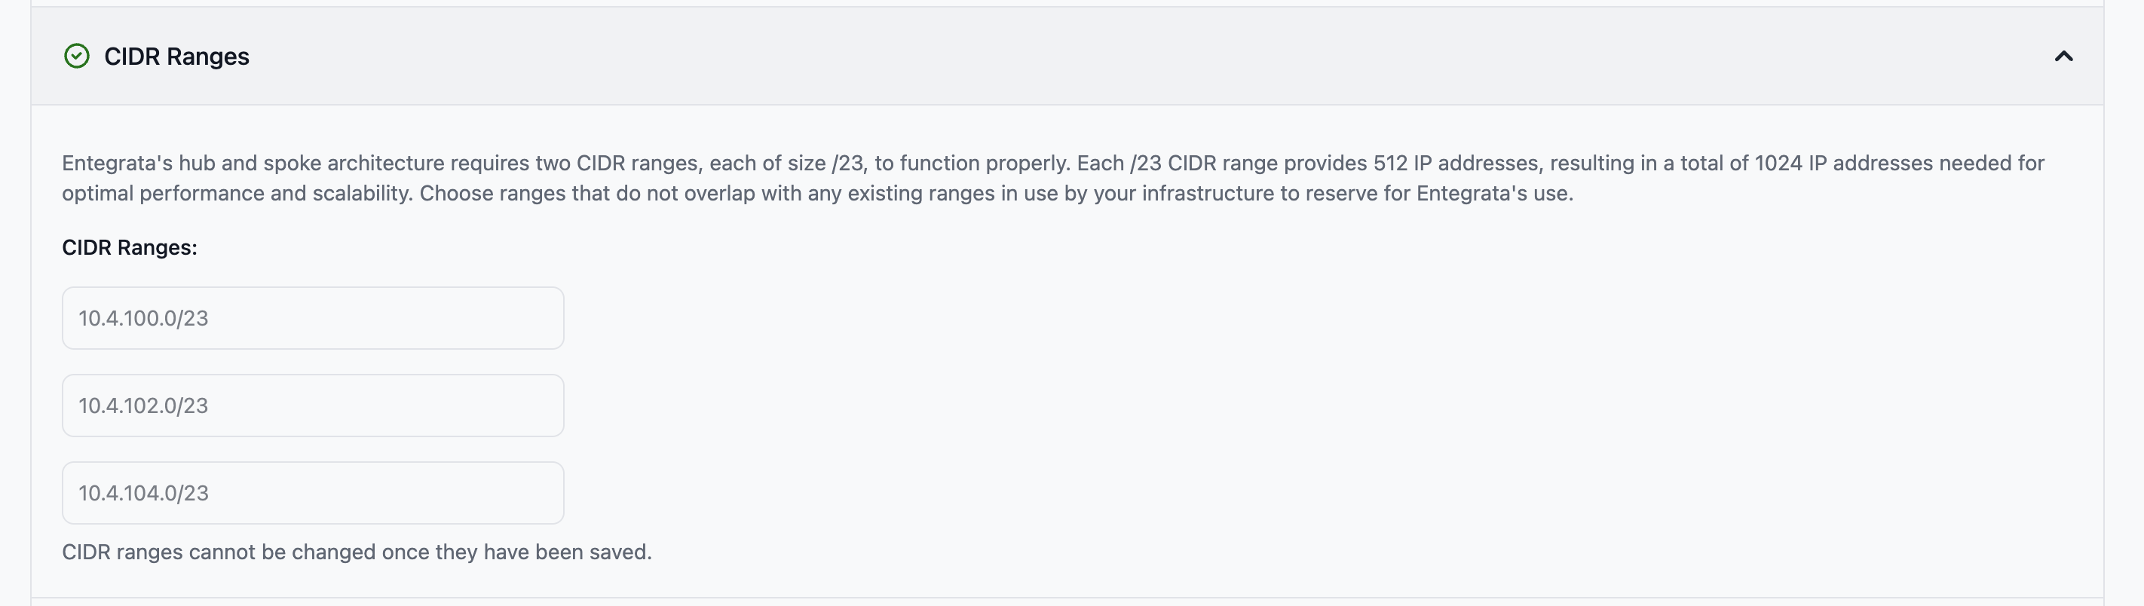The image size is (2144, 606).
Task: Click the 10.4.102.0/23 input box
Action: coord(312,405)
